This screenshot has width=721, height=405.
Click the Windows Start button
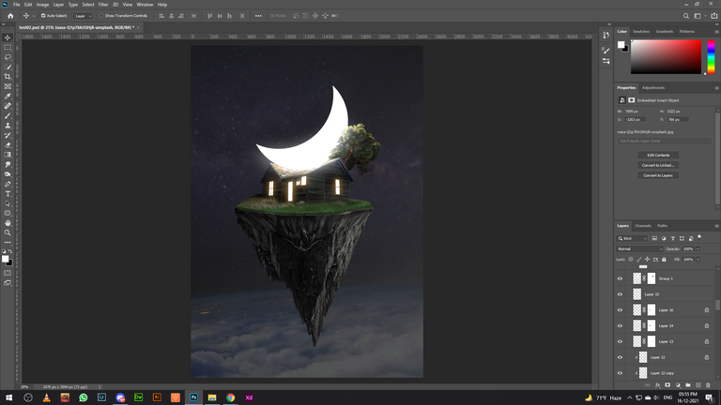pyautogui.click(x=8, y=397)
